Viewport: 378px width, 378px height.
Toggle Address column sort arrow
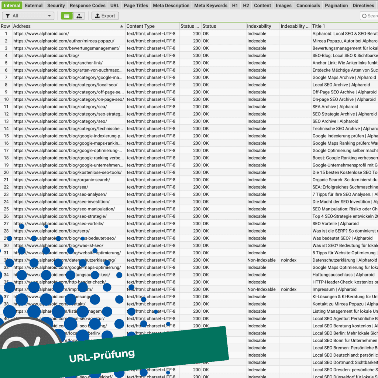121,26
